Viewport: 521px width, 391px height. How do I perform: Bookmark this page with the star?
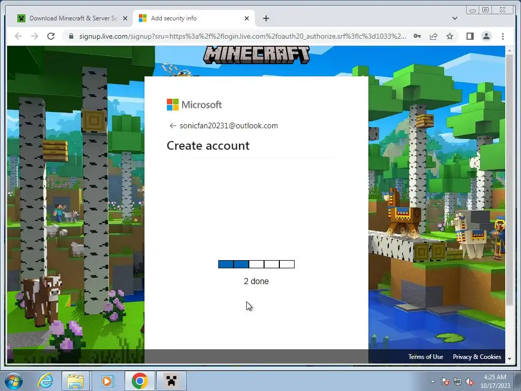[450, 36]
